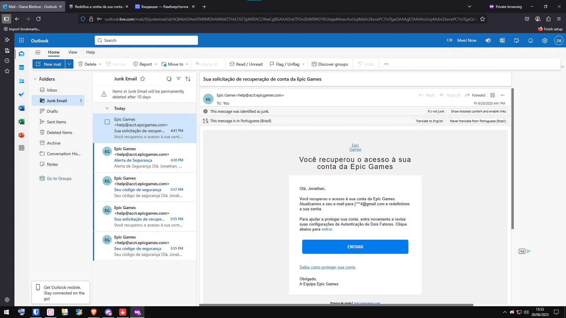Viewport: 566px width, 318px height.
Task: Open Bitwarden from the taskbar
Action: click(x=36, y=312)
